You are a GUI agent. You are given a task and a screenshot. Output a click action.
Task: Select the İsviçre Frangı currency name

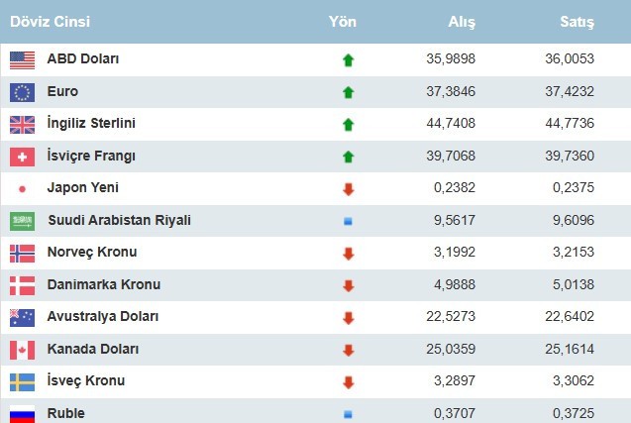tap(91, 156)
